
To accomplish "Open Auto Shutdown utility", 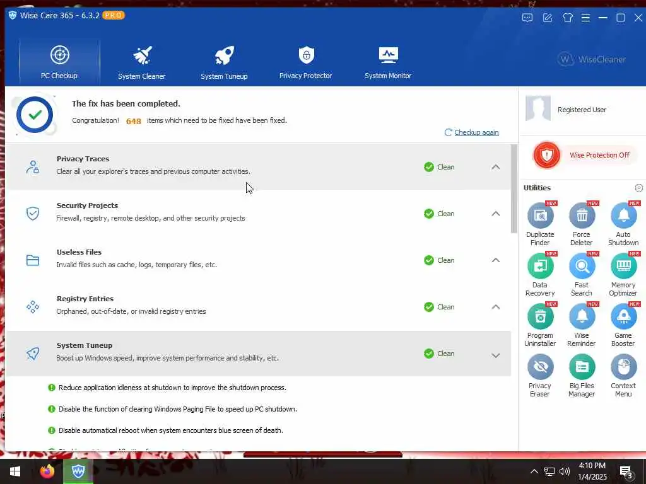I will 623,224.
